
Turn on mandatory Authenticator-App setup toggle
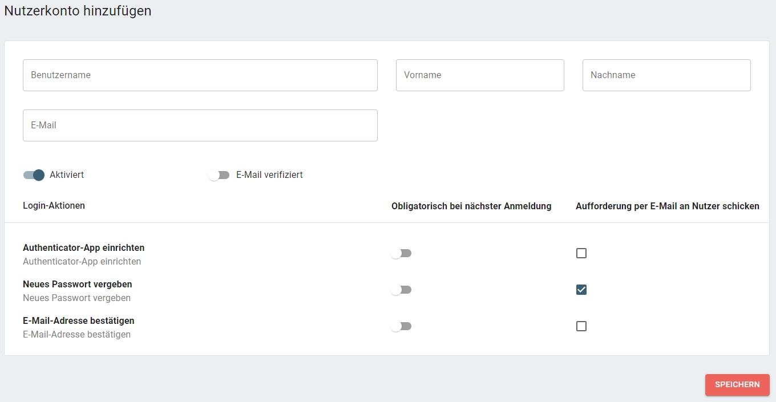[x=401, y=253]
